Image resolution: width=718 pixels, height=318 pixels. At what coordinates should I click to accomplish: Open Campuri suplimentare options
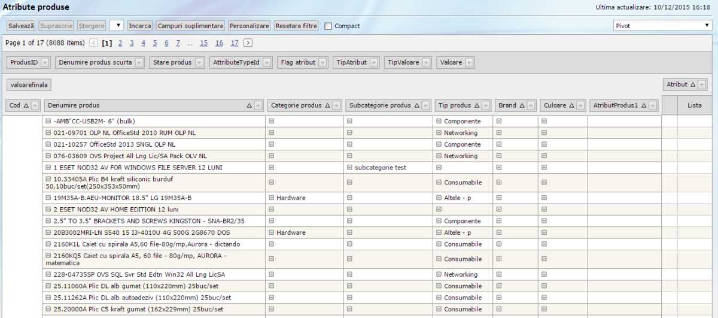click(x=190, y=26)
